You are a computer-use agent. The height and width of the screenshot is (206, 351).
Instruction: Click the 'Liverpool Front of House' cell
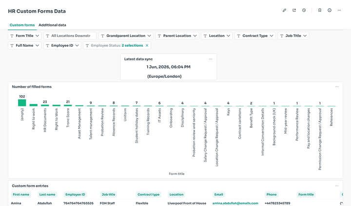[x=187, y=203]
